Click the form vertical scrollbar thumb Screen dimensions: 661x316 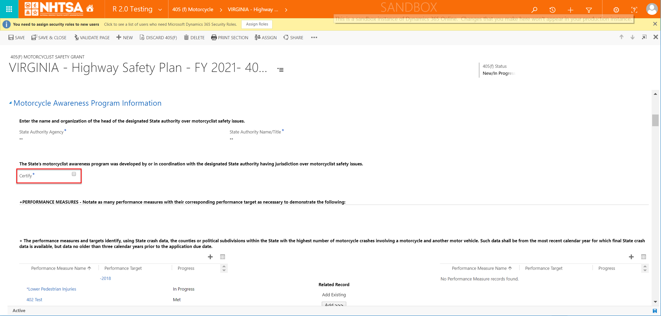(655, 120)
